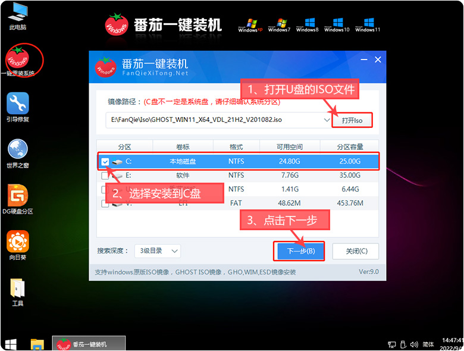Click the 卷标 column header
Viewport: 464px width, 351px height.
coord(183,147)
